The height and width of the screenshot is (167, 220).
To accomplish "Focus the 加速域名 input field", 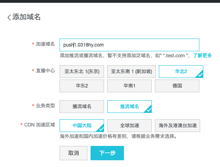I will 129,45.
